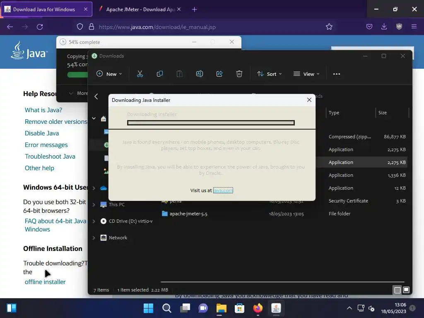The height and width of the screenshot is (318, 424).
Task: Open the java.com link in installer
Action: 223,190
